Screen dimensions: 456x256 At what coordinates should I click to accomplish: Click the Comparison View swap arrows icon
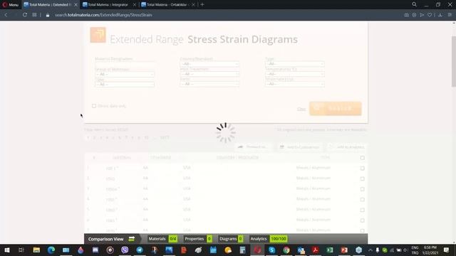click(x=131, y=239)
